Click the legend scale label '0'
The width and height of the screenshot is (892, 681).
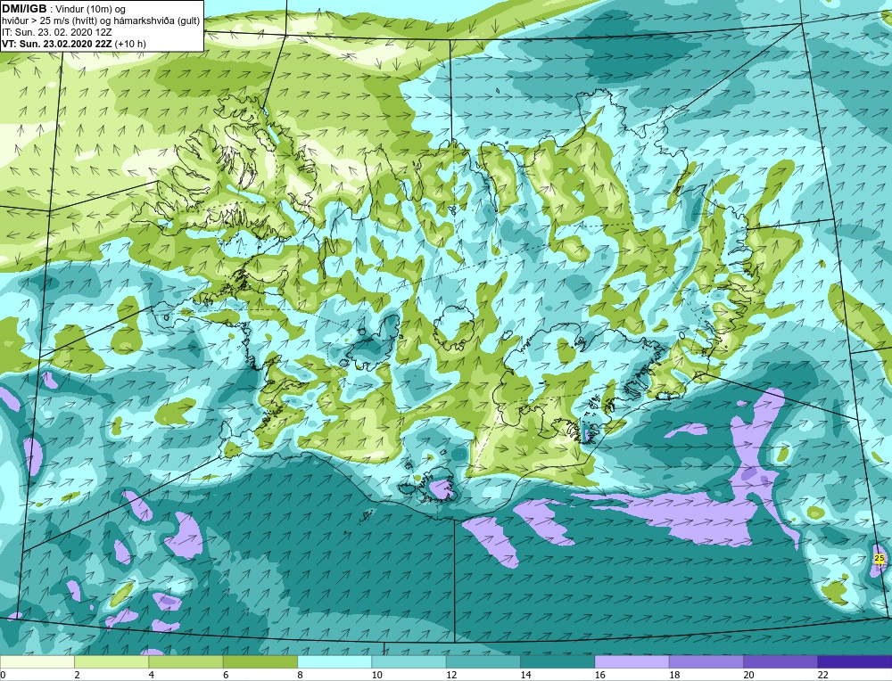[3, 675]
